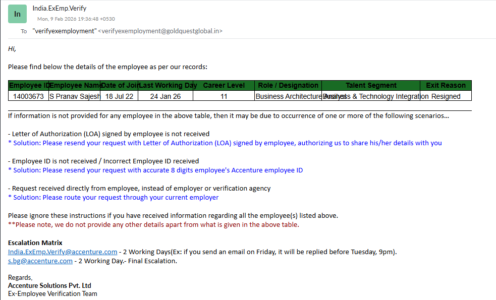The width and height of the screenshot is (496, 300).
Task: Click the email timestamp Mon, 9 Feb 2026
Action: (x=76, y=19)
